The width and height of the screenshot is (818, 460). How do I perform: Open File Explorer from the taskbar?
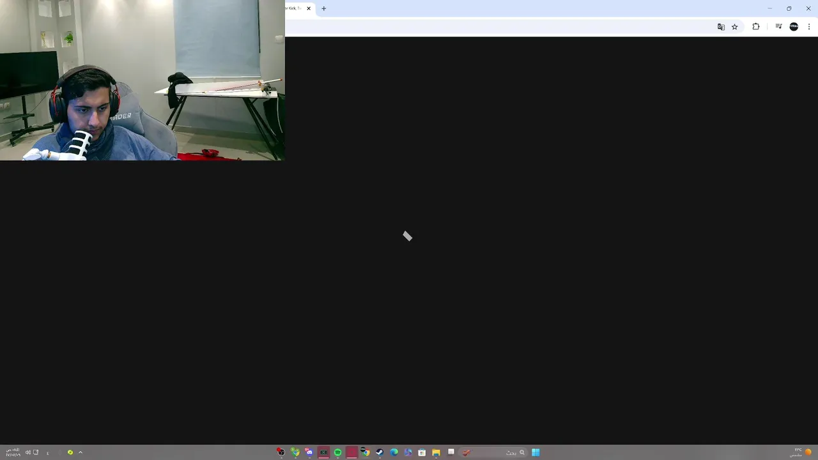point(436,452)
